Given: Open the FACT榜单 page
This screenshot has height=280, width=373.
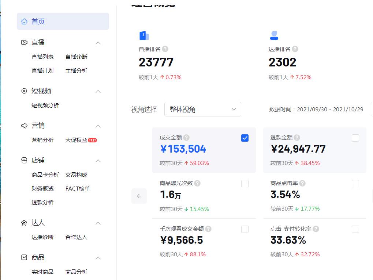Looking at the screenshot, I should [77, 188].
